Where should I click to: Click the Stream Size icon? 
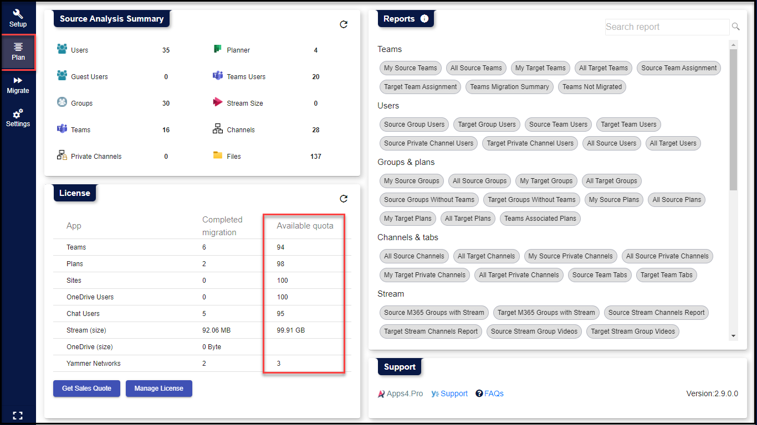[x=218, y=102]
